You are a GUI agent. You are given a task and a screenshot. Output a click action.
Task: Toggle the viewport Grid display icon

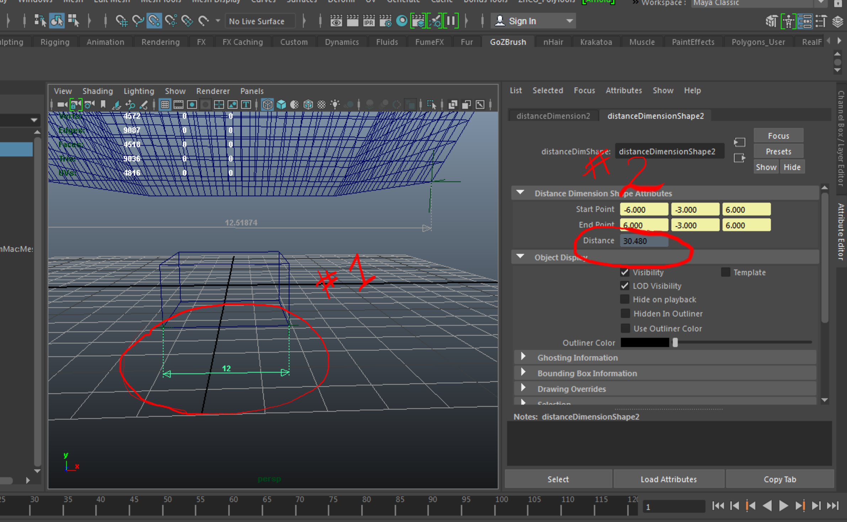165,104
